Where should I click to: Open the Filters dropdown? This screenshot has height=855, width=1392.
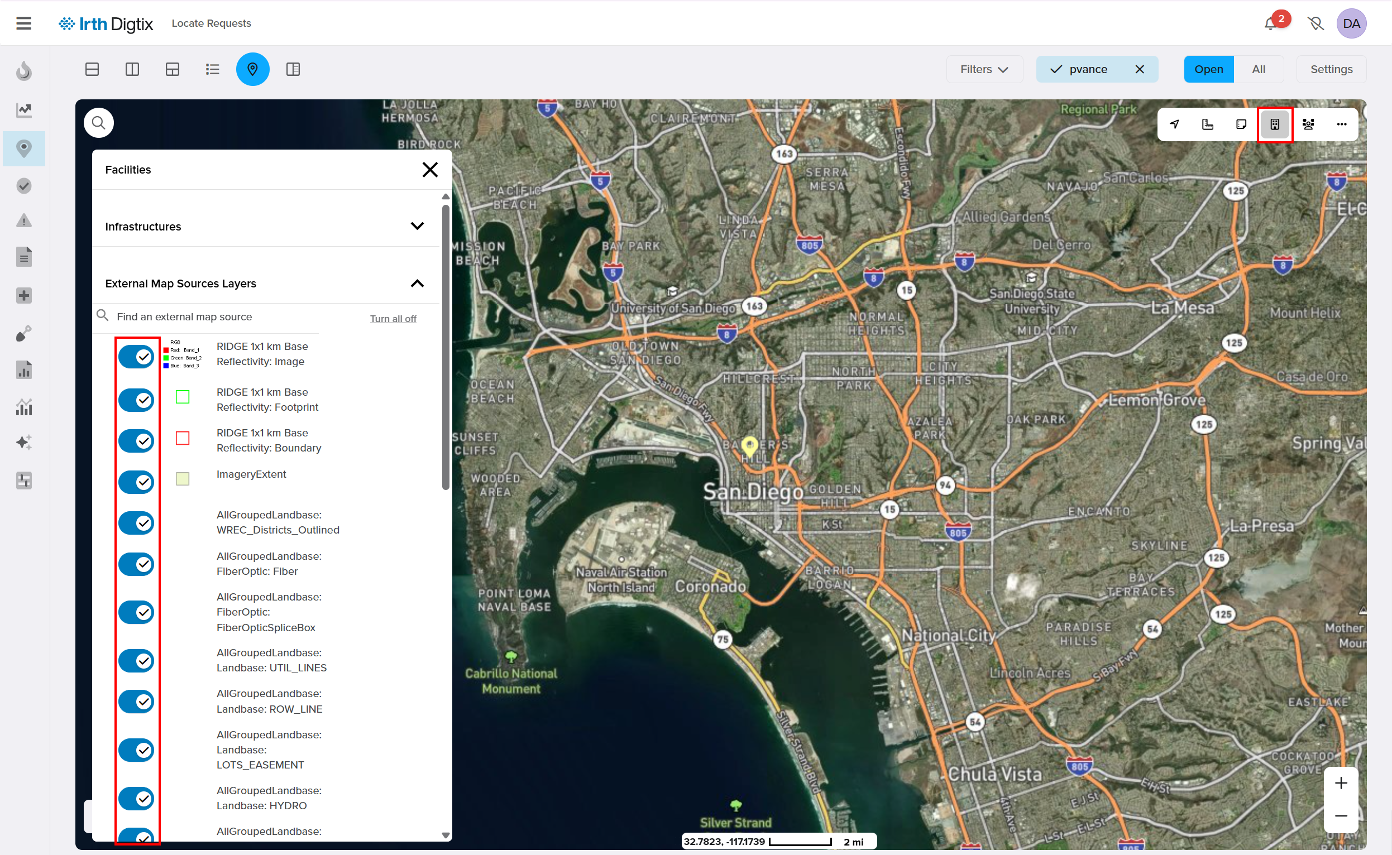[984, 69]
